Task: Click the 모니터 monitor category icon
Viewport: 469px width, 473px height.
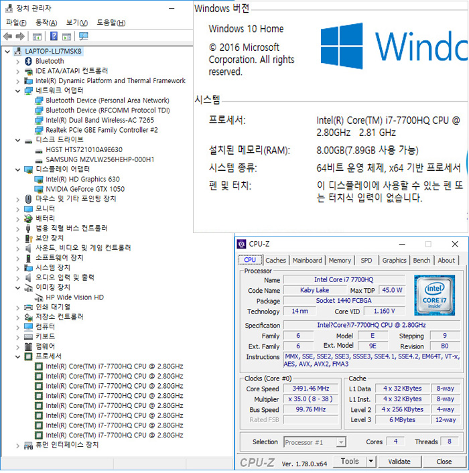Action: coord(28,209)
